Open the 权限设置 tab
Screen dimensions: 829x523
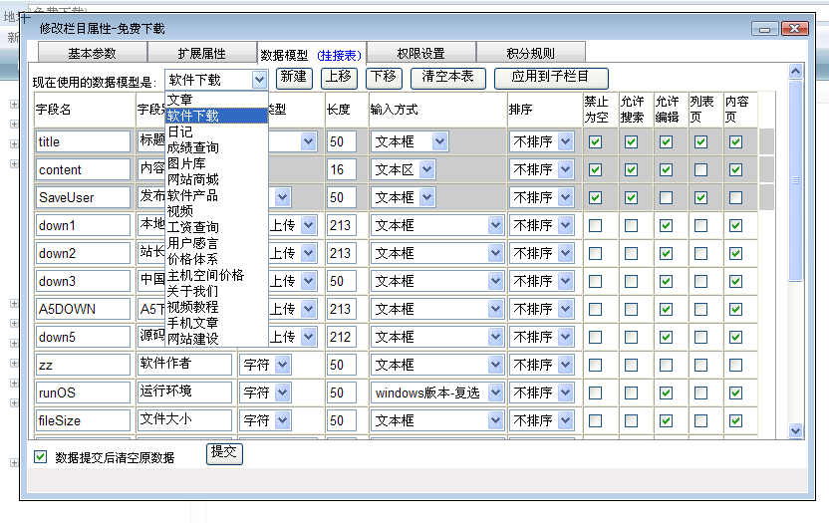pos(420,53)
